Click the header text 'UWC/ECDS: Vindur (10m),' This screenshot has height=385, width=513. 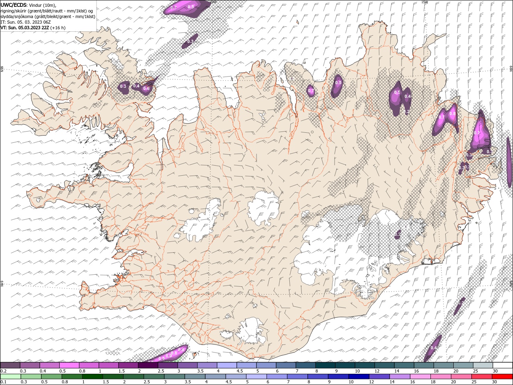click(28, 5)
